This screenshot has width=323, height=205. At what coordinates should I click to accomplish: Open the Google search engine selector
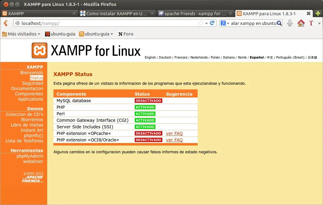(x=225, y=23)
